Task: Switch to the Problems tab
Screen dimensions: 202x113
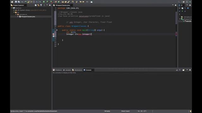Action: coord(57,70)
